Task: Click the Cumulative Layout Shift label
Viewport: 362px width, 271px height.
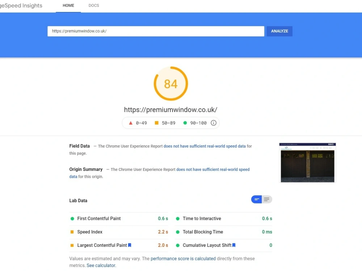Action: point(207,245)
